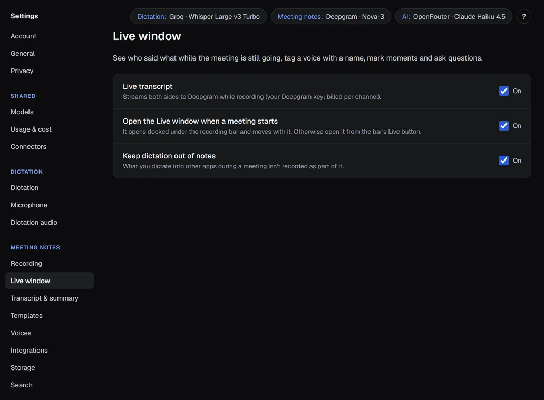544x400 pixels.
Task: Uncheck Open the Live window when meeting starts
Action: 504,126
